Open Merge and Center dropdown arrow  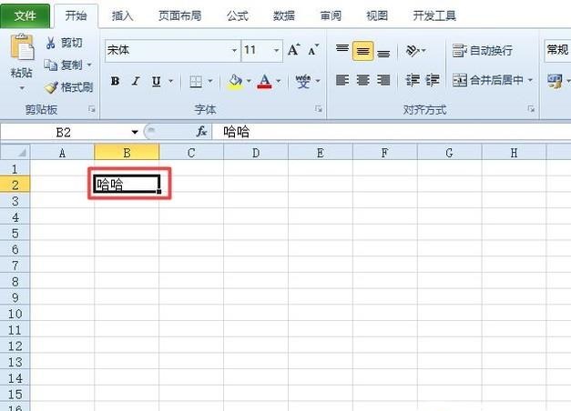pyautogui.click(x=530, y=80)
